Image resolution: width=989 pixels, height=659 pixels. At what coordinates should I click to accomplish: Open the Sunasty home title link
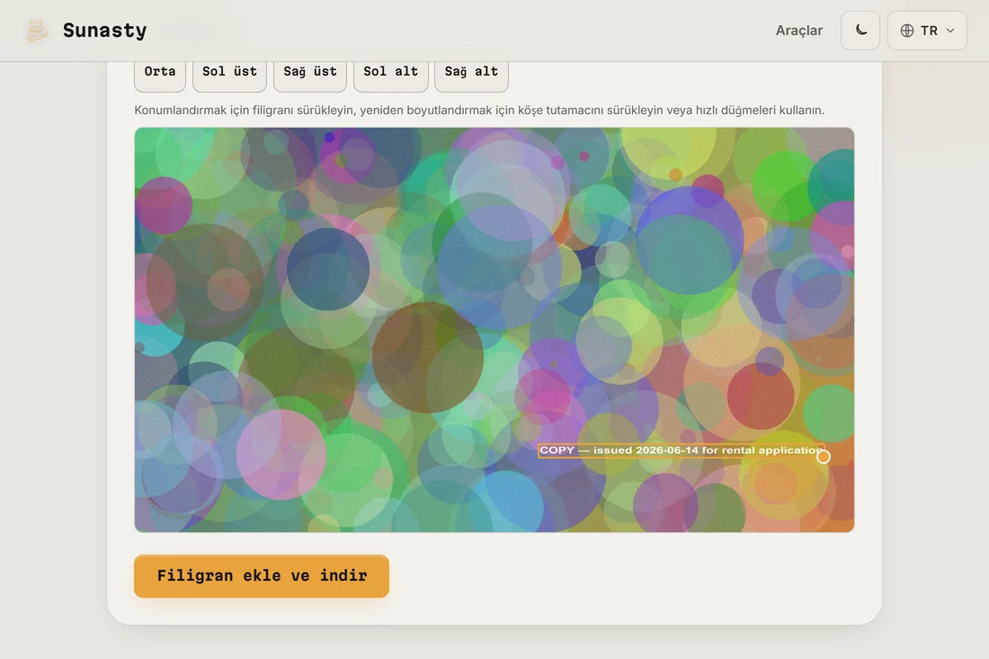coord(104,31)
